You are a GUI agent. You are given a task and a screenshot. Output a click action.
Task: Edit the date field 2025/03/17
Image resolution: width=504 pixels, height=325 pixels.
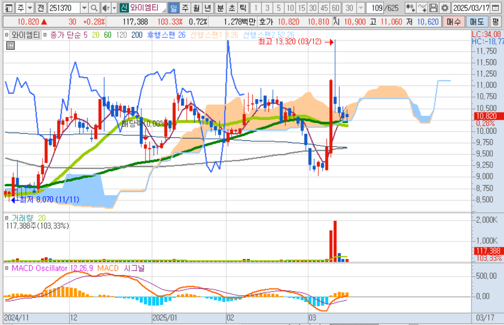coord(471,8)
